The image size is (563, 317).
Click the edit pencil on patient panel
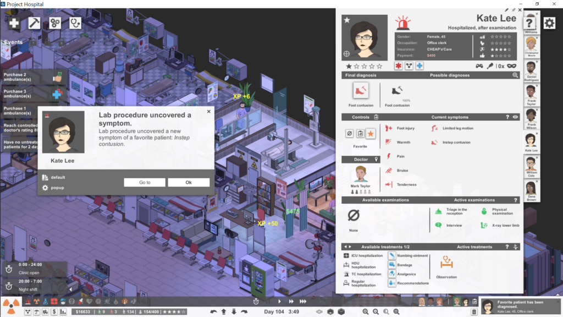(x=506, y=10)
